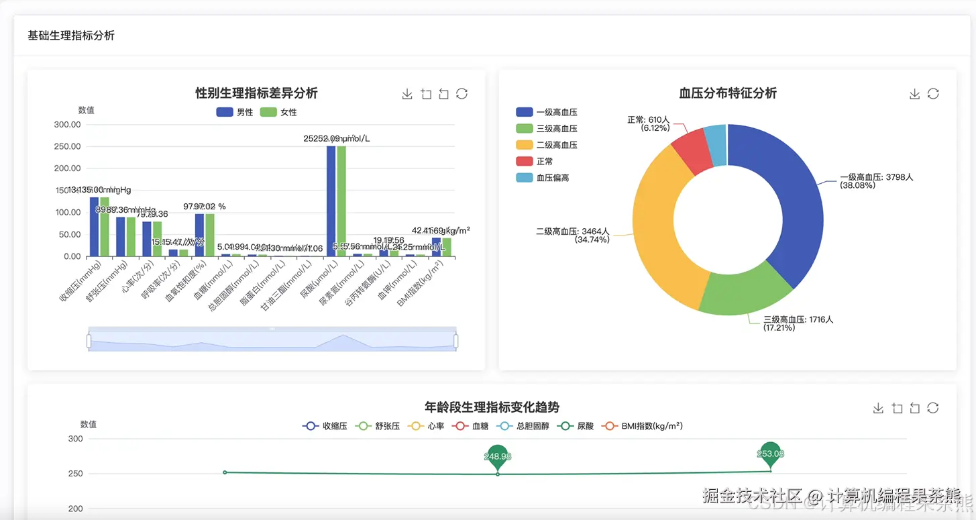Toggle 正常 in the pie legend
The image size is (976, 520).
(x=535, y=161)
